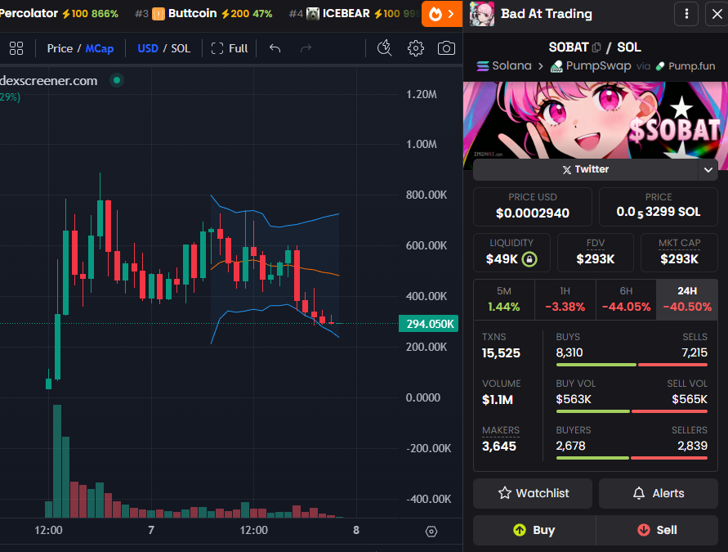Undo the last chart action

pos(275,48)
